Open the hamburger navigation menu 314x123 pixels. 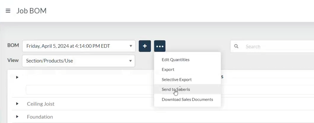pos(8,11)
